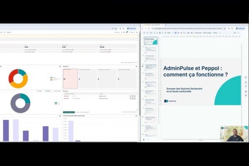Click the Zoom magnifier tool in Slides
The height and width of the screenshot is (166, 249).
pos(165,33)
